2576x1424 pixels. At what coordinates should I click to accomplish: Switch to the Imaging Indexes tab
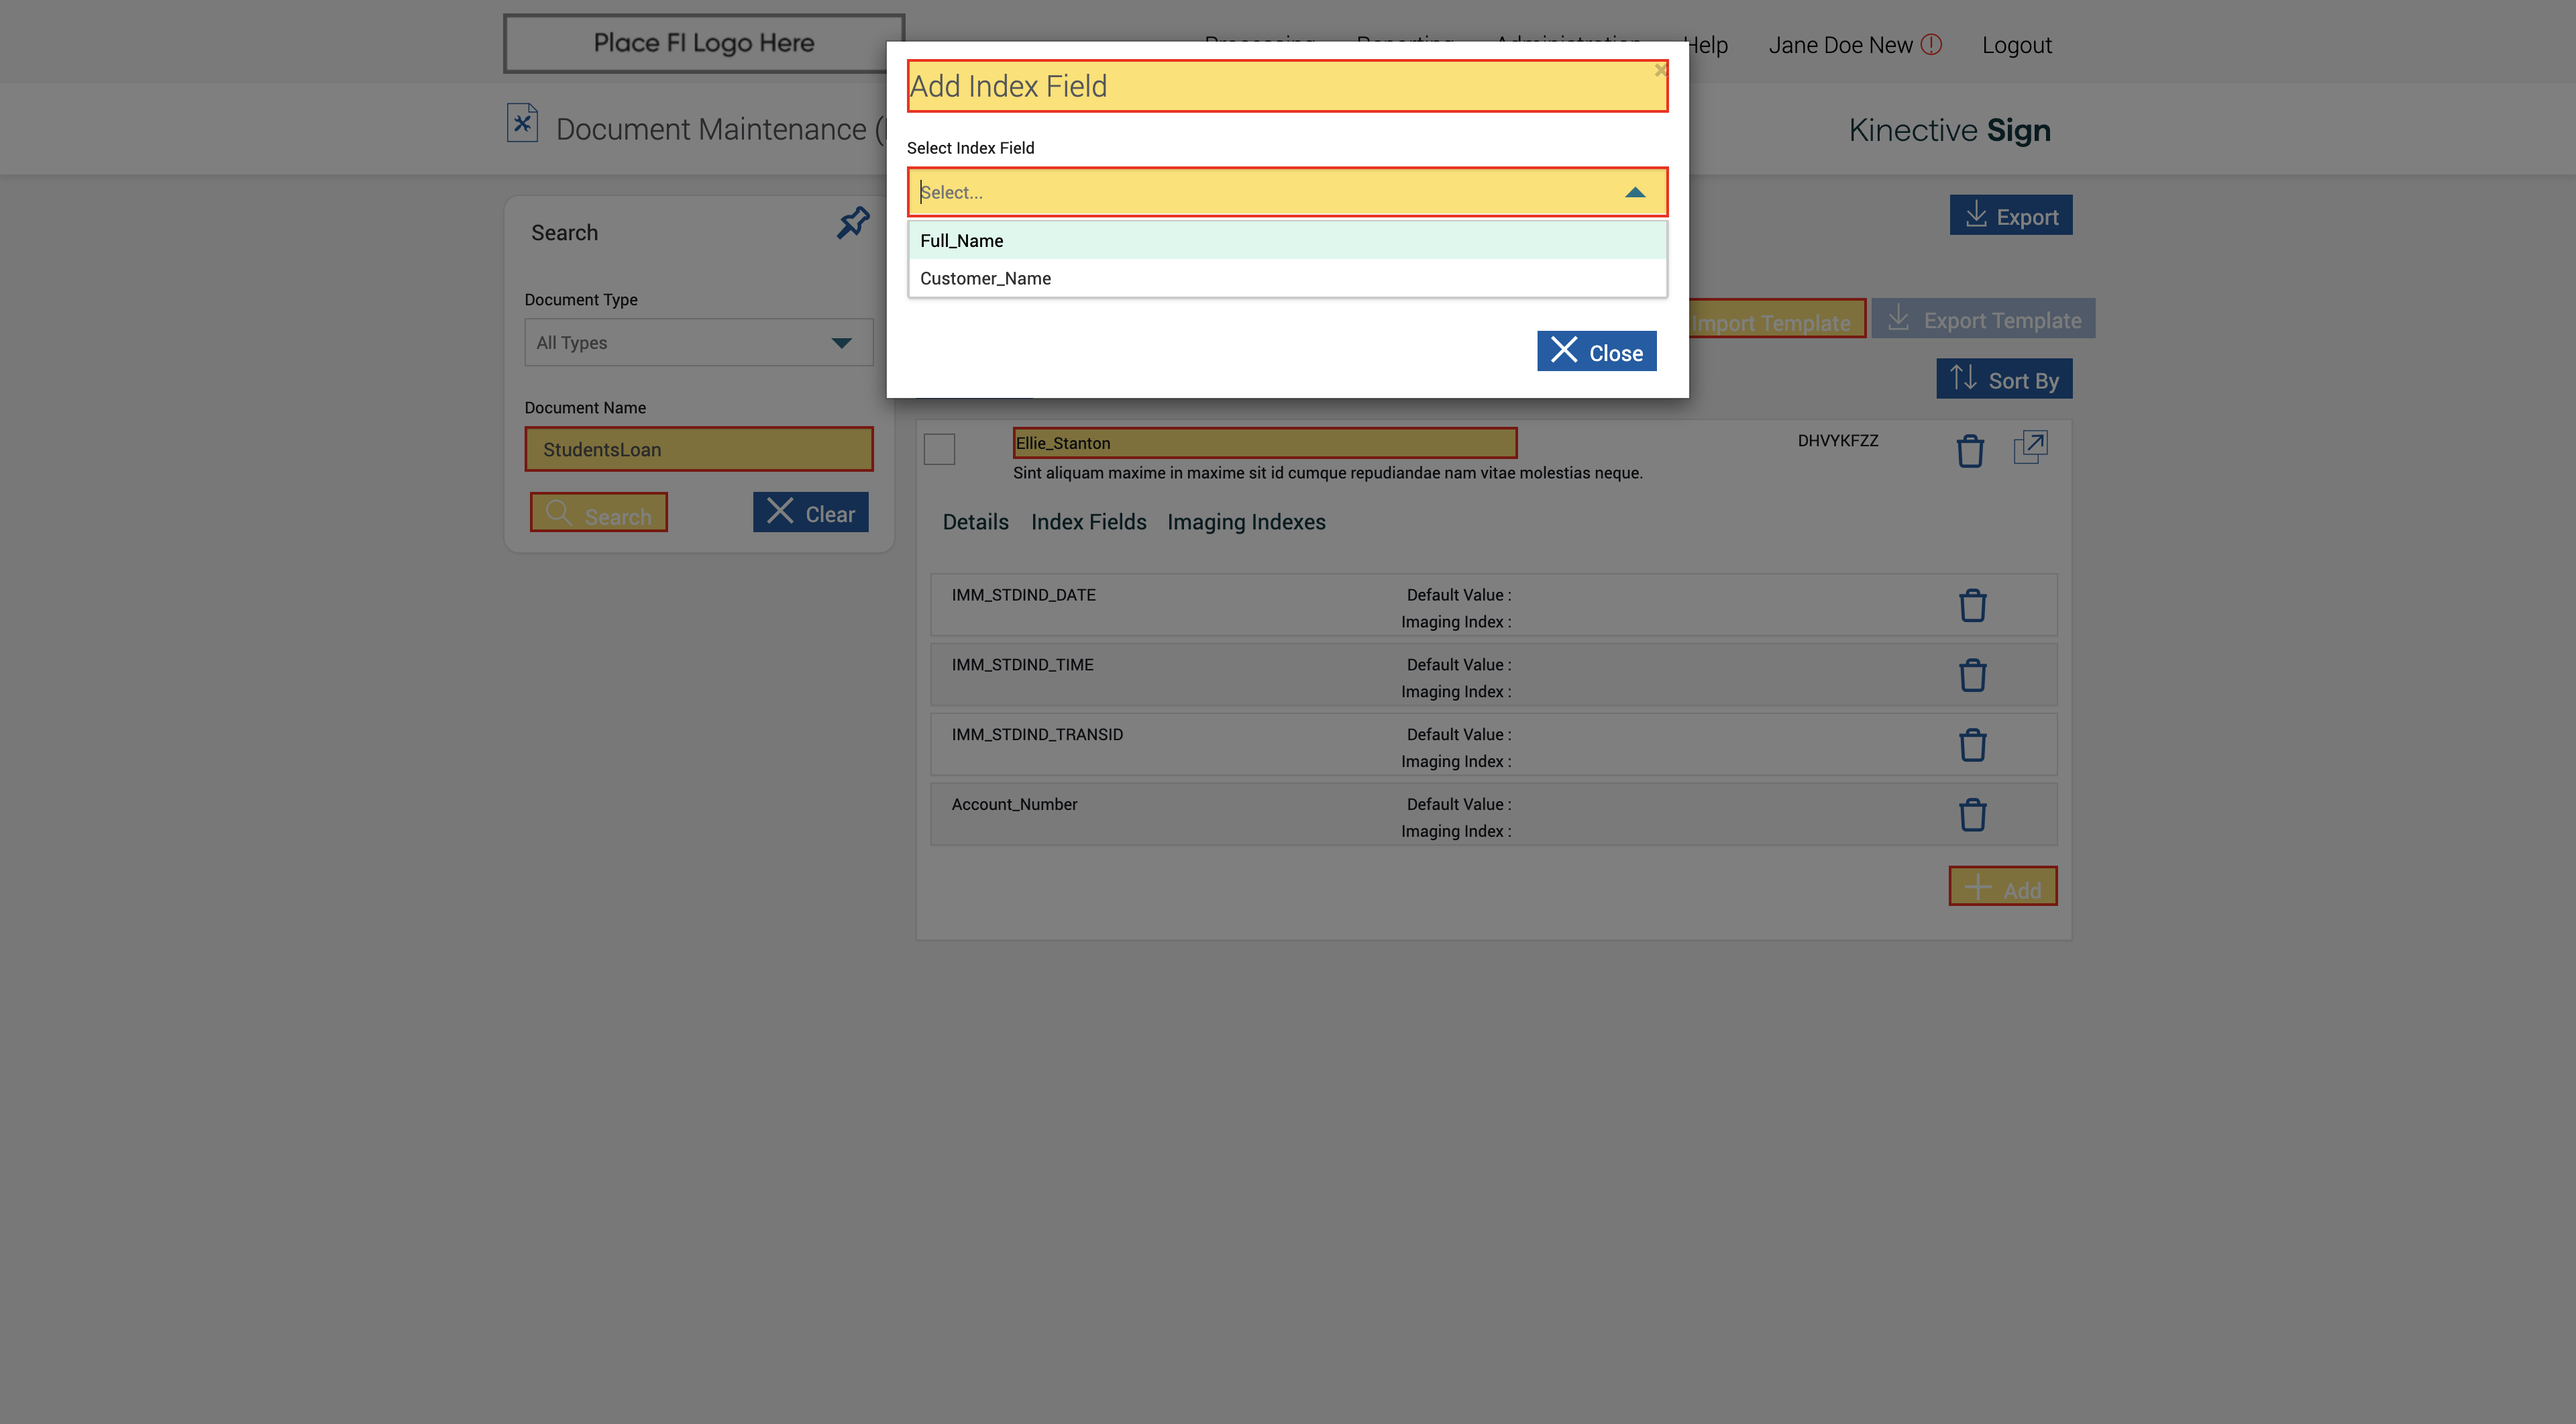click(x=1245, y=522)
